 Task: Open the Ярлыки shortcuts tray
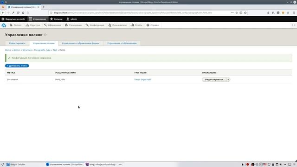[56, 19]
